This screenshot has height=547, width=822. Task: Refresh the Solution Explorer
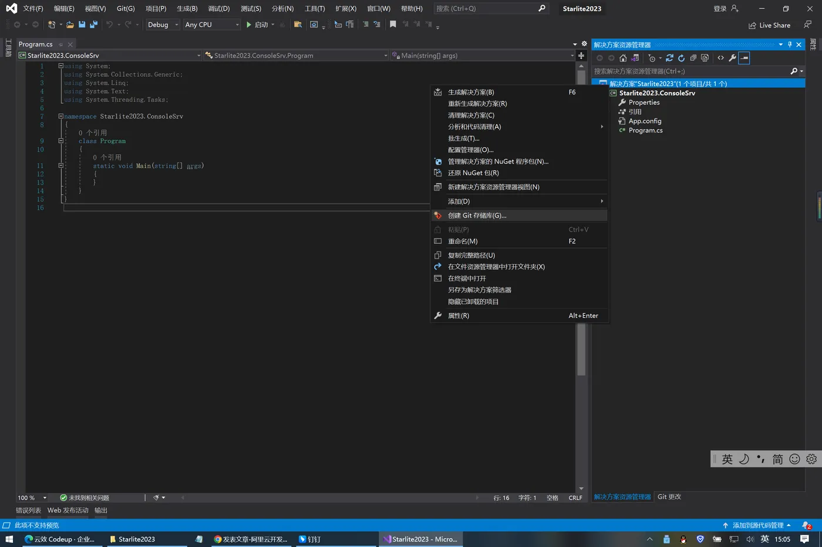point(681,58)
